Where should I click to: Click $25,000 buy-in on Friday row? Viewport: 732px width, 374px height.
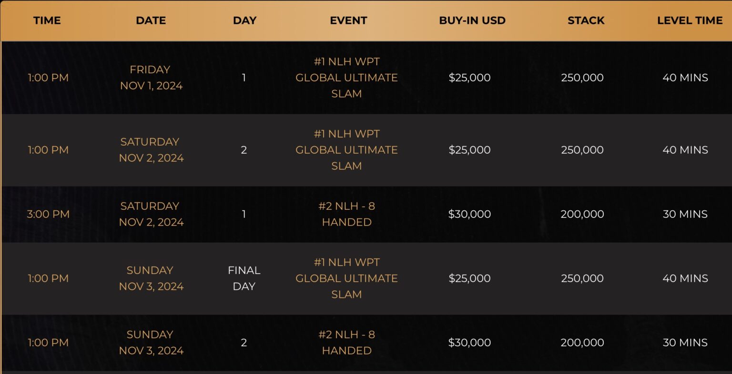tap(469, 78)
